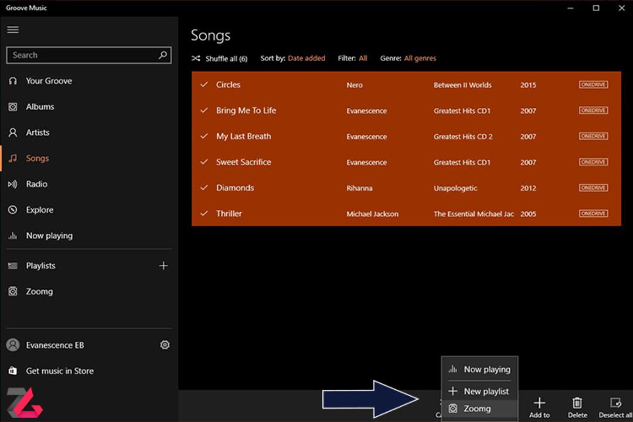Open settings with the gear icon

(x=165, y=345)
